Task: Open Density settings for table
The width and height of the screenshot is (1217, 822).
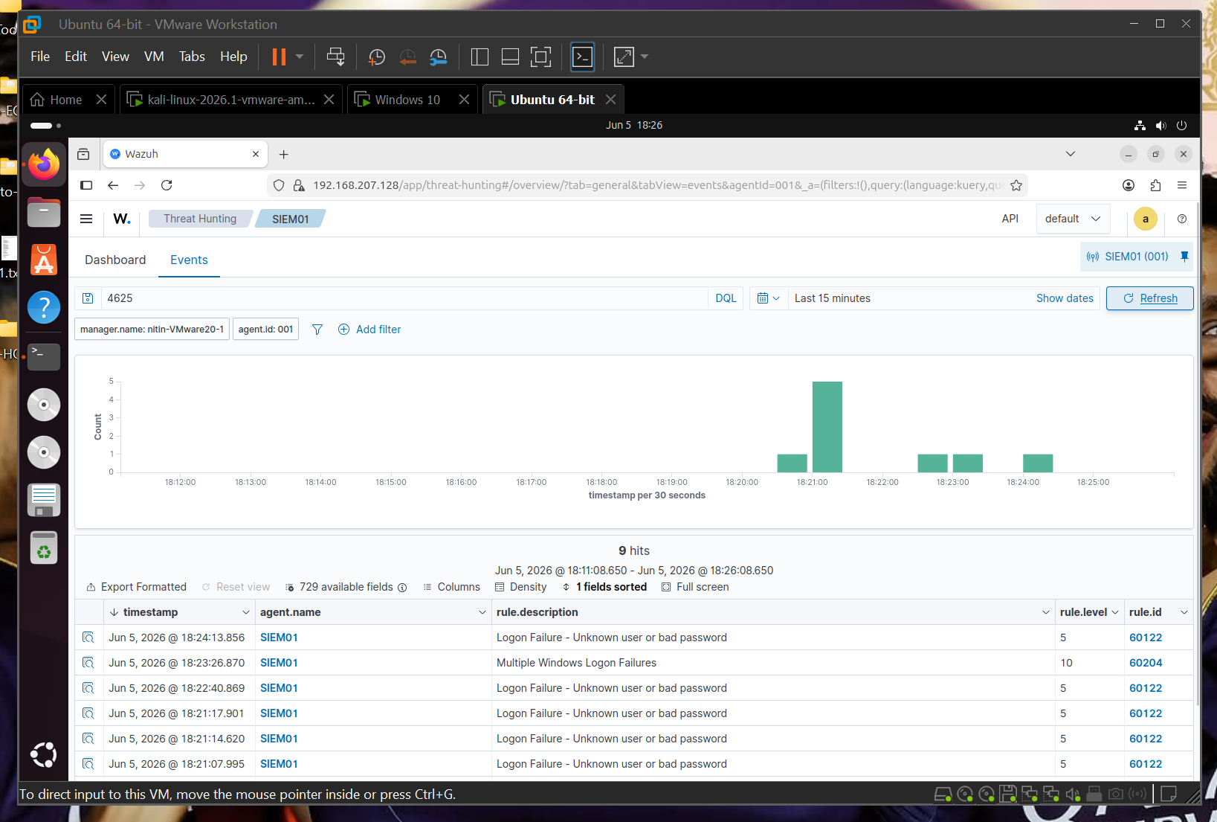Action: tap(520, 587)
